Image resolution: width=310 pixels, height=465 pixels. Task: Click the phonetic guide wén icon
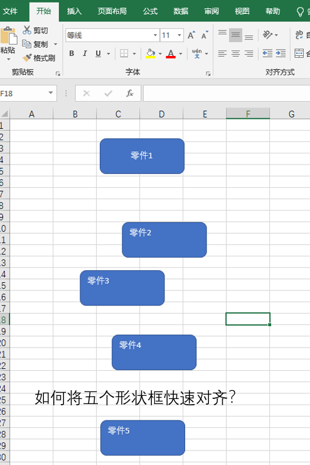[196, 53]
